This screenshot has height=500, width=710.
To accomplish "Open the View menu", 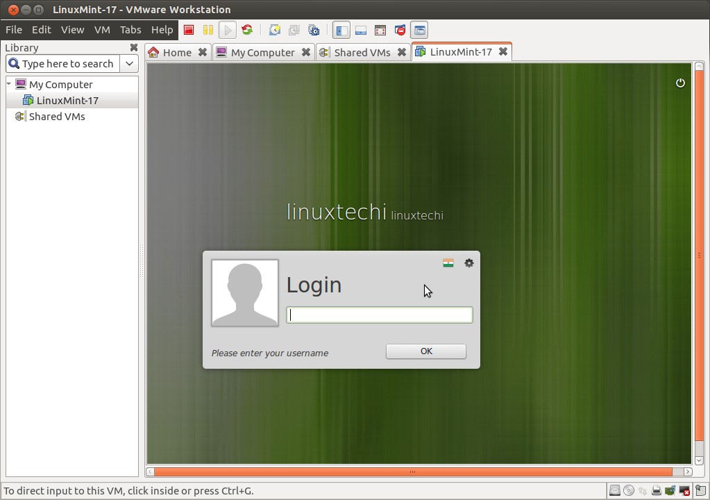I will [72, 30].
